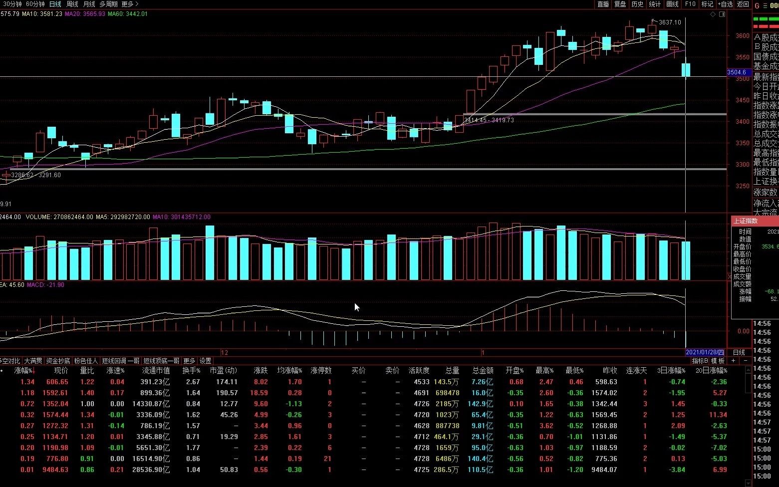
Task: Sort table by 涨幅% column
Action: coord(25,371)
